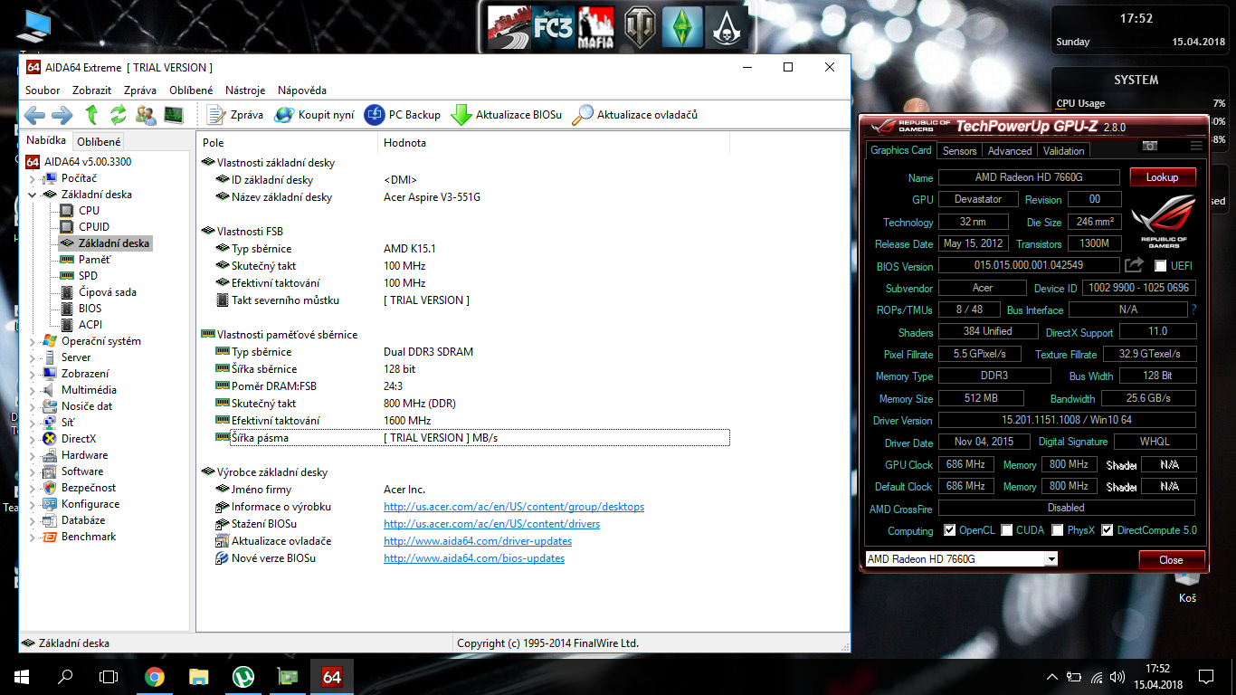The image size is (1236, 695).
Task: Switch to the GPU-Z Sensors tab
Action: point(959,151)
